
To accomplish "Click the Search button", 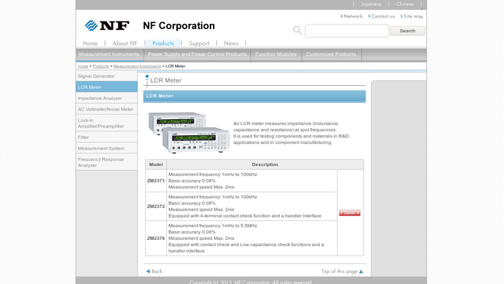I will (x=407, y=30).
